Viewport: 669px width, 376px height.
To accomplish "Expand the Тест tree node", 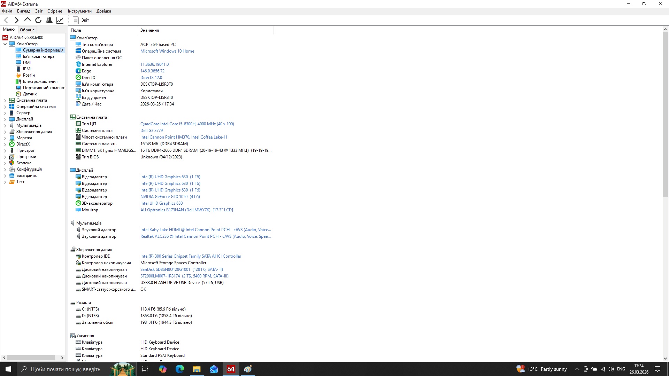I will [x=5, y=182].
